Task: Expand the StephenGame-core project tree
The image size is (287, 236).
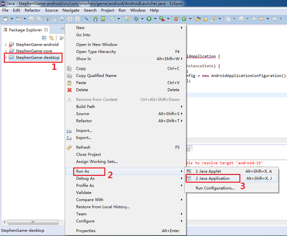Action: (6, 51)
